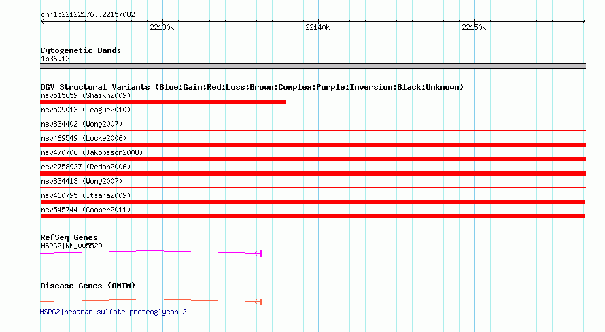This screenshot has height=332, width=605.
Task: Open variant nsv460795 (Itsara2009) label
Action: [x=86, y=195]
